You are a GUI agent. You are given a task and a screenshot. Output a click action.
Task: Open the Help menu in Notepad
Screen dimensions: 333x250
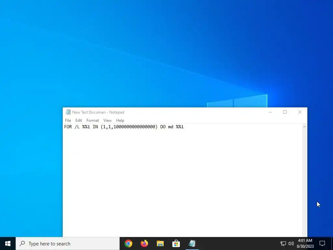click(x=120, y=120)
